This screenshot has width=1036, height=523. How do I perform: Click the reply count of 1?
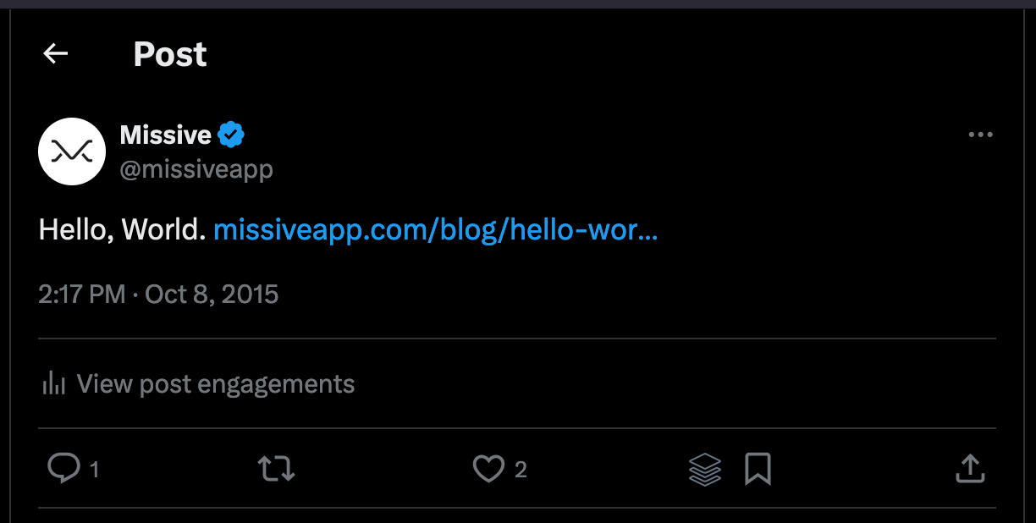93,470
